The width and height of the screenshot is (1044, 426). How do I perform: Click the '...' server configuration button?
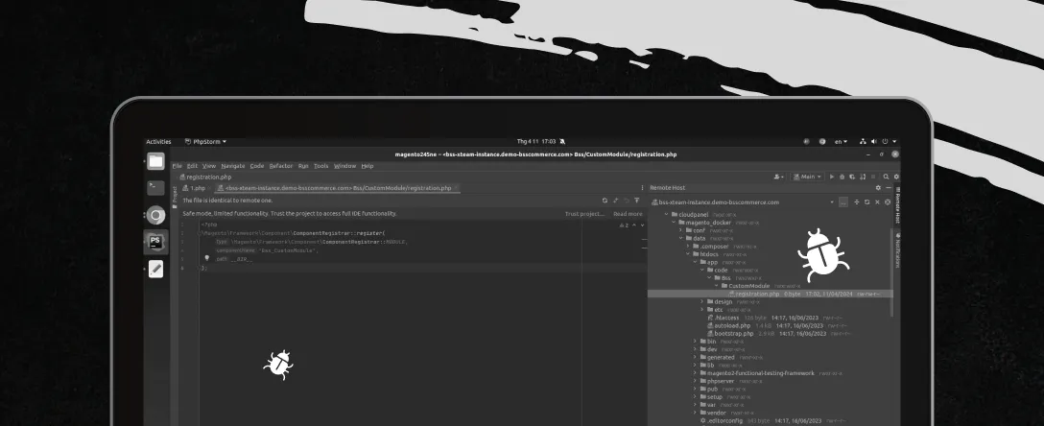tap(843, 201)
